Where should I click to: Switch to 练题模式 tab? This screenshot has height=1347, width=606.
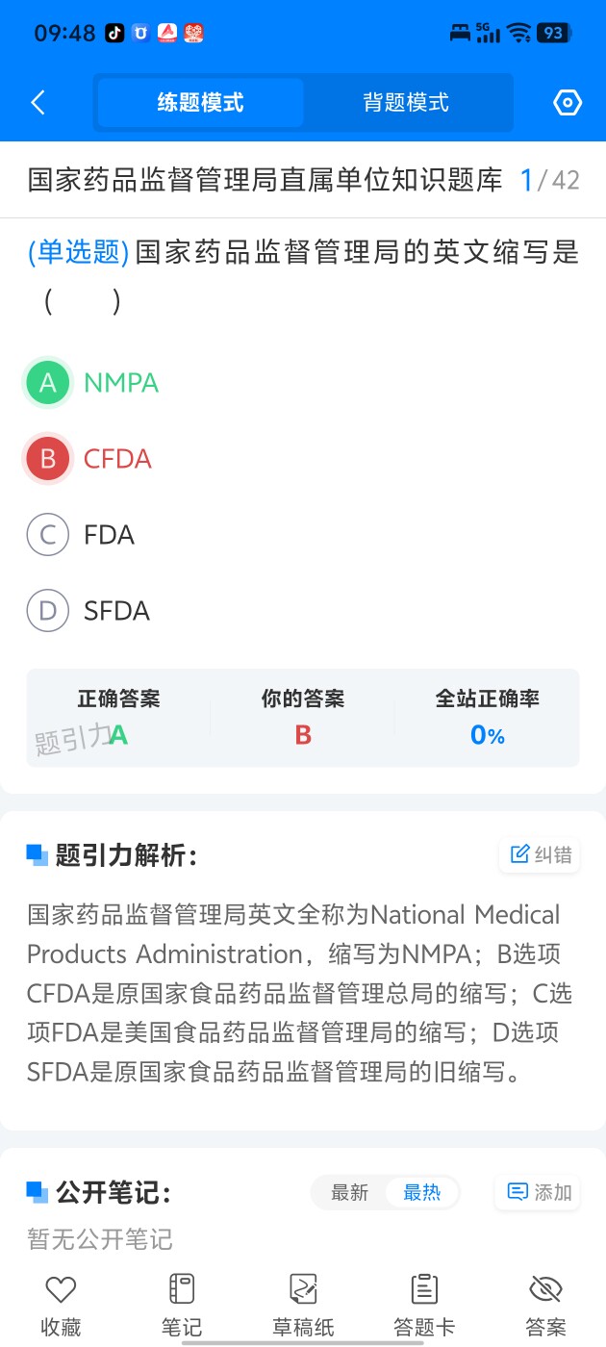coord(201,103)
